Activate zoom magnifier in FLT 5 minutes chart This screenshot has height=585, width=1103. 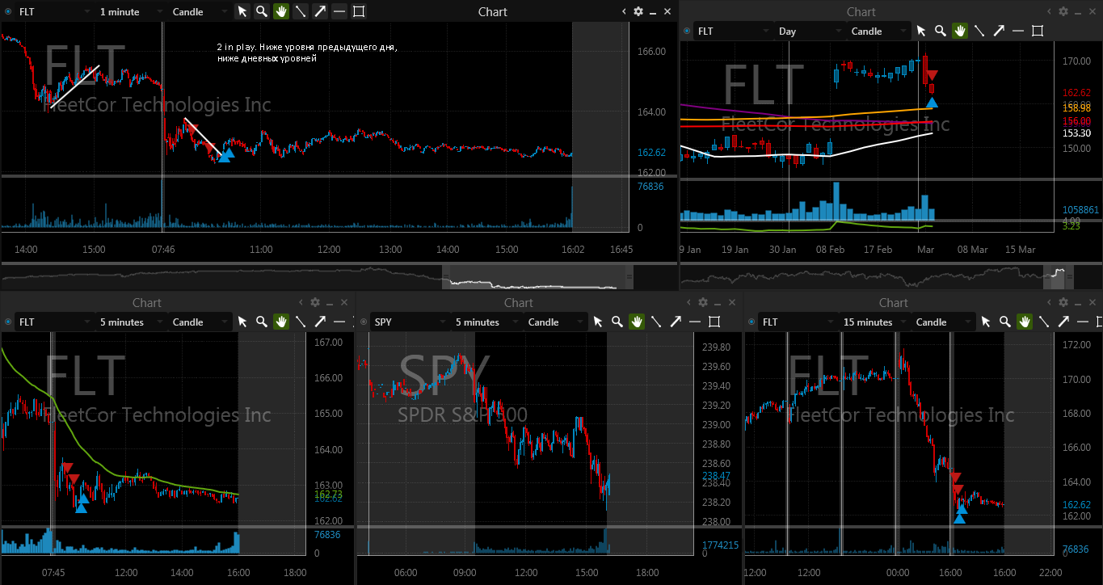[262, 322]
